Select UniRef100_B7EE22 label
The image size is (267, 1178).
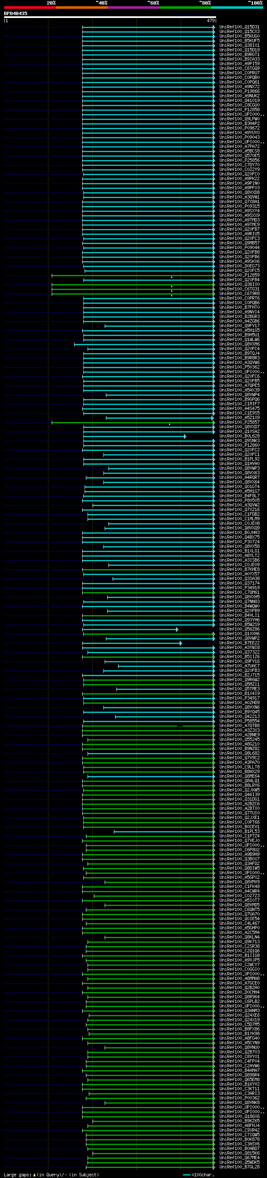coord(239,644)
